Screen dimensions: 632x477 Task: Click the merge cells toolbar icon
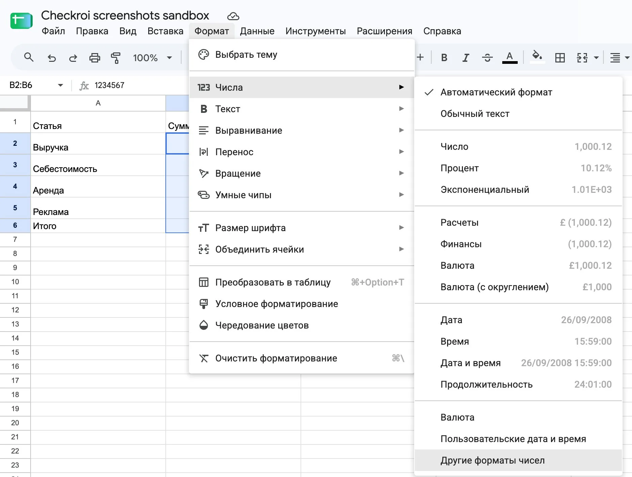pyautogui.click(x=582, y=58)
